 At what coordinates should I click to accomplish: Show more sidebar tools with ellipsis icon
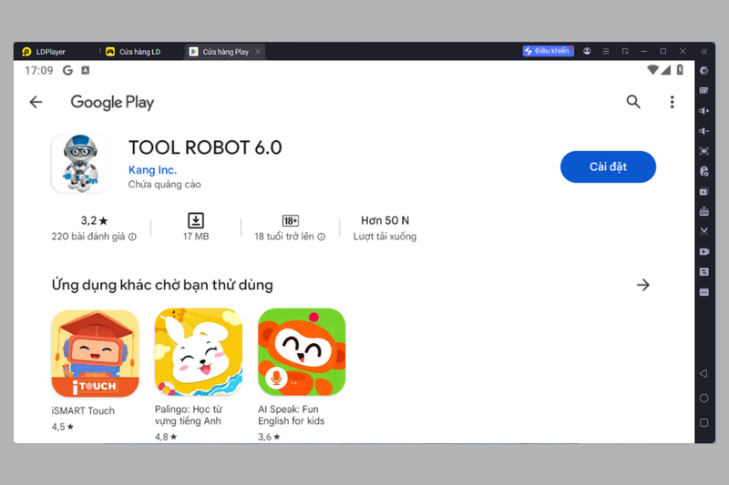coord(704,292)
